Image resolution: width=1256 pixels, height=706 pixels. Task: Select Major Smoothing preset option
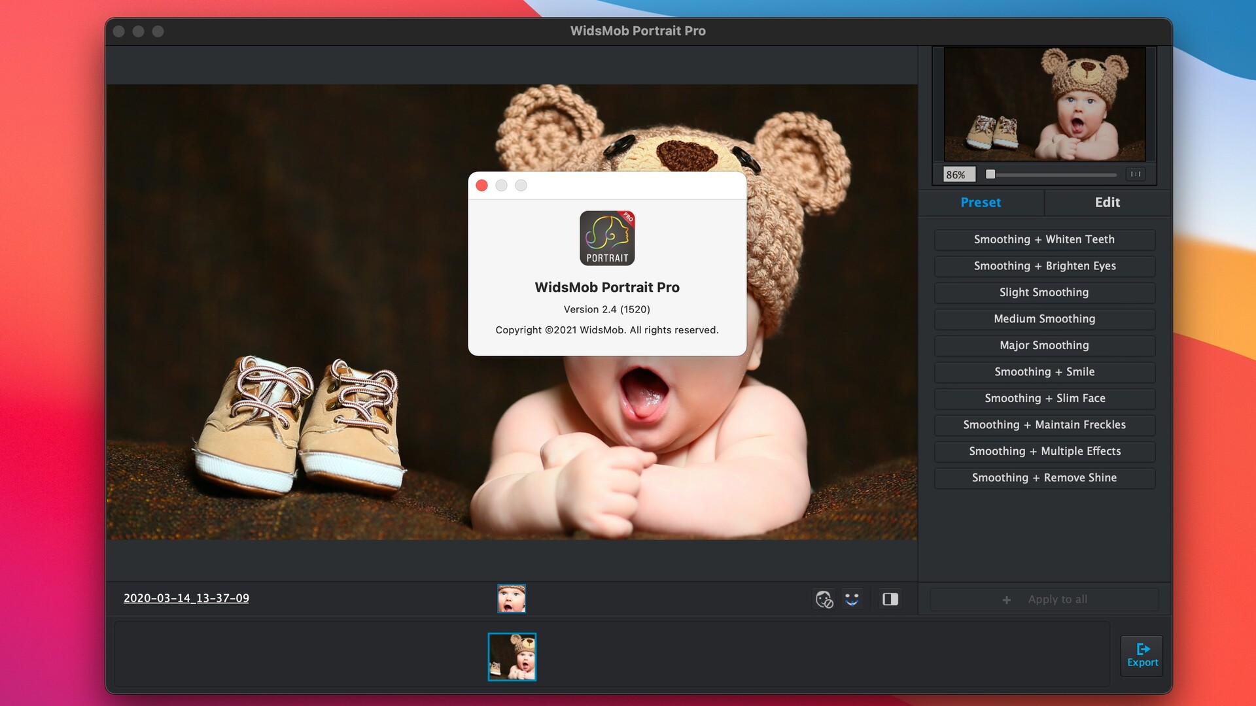tap(1044, 345)
